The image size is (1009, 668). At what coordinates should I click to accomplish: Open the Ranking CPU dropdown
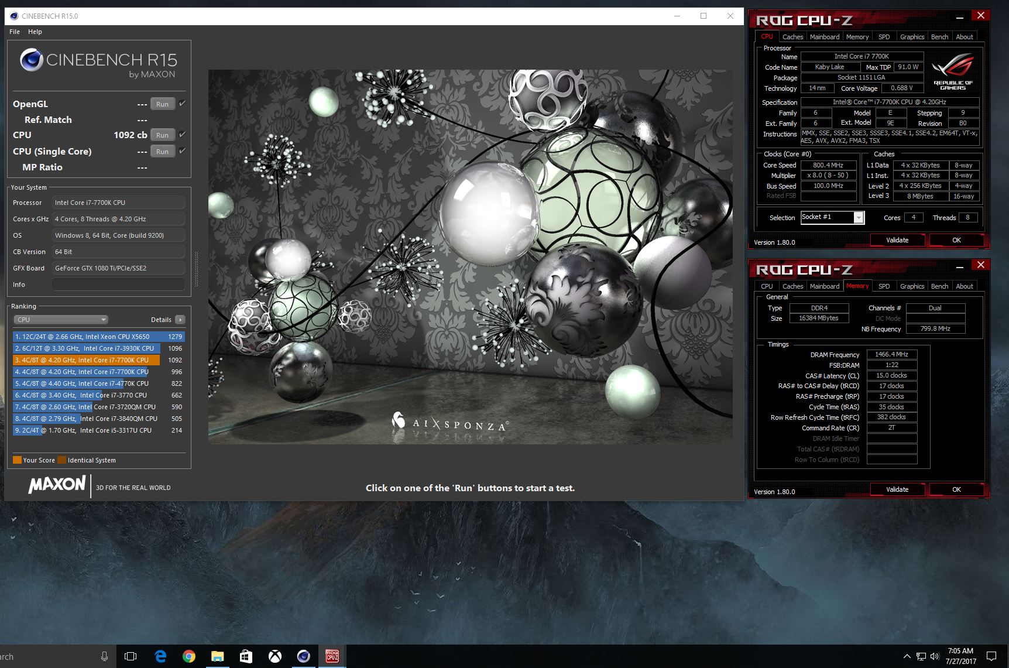click(61, 320)
